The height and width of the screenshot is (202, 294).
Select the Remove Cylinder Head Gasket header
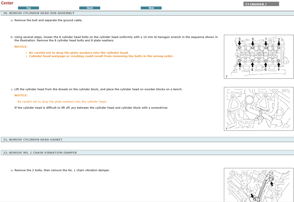33,139
